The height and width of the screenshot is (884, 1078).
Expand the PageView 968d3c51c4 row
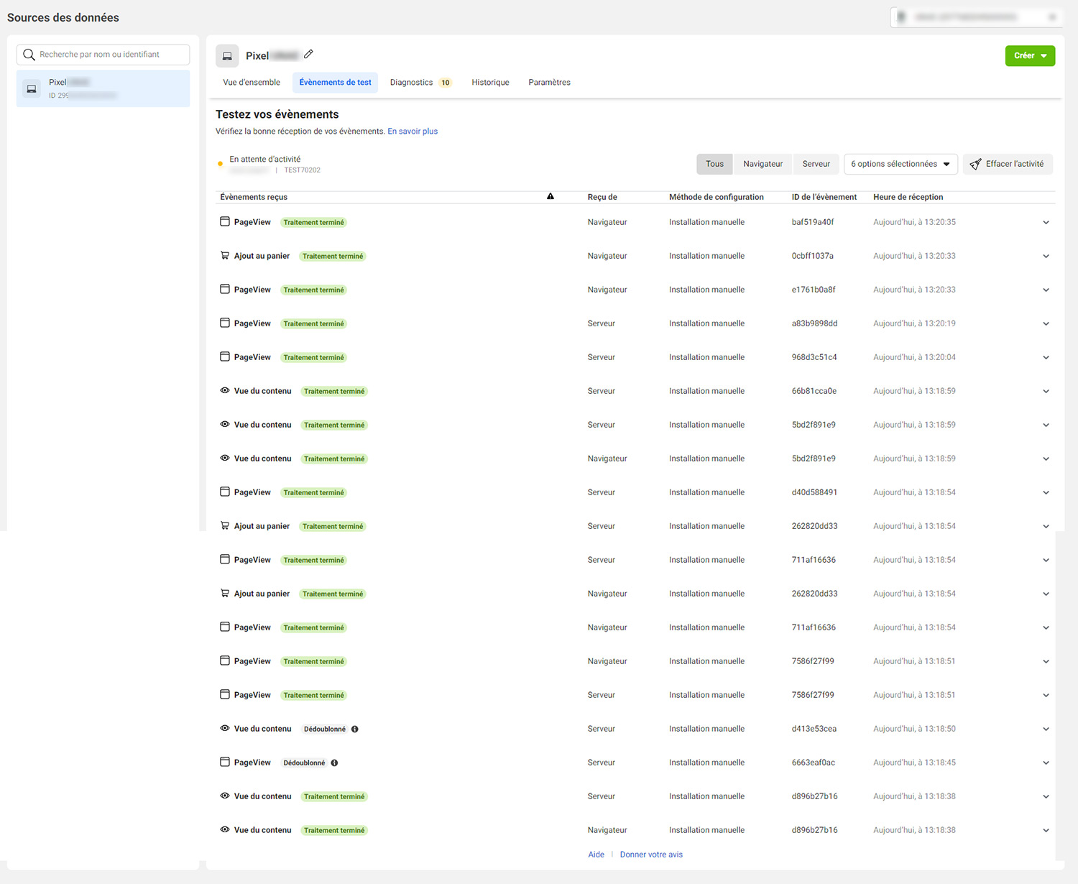[1046, 357]
